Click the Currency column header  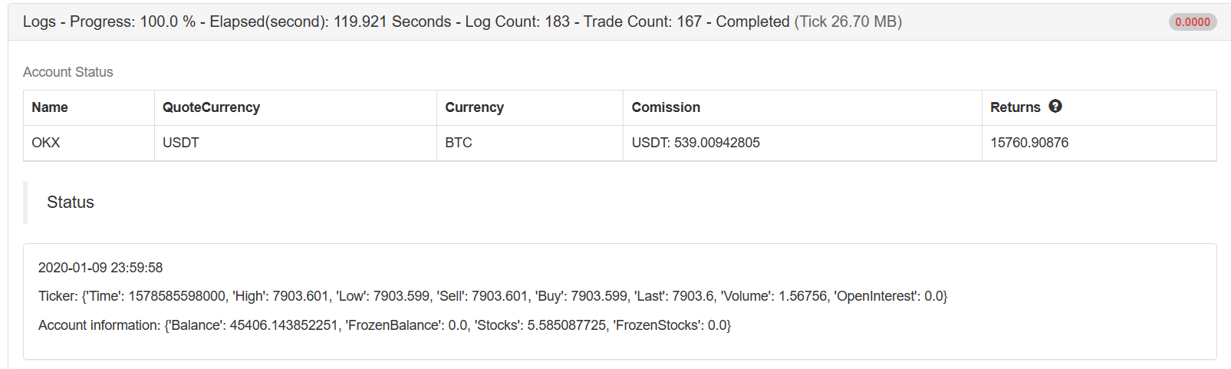tap(474, 107)
